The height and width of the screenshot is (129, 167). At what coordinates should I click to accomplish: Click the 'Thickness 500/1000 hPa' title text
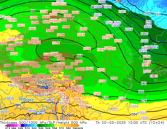coord(23,123)
